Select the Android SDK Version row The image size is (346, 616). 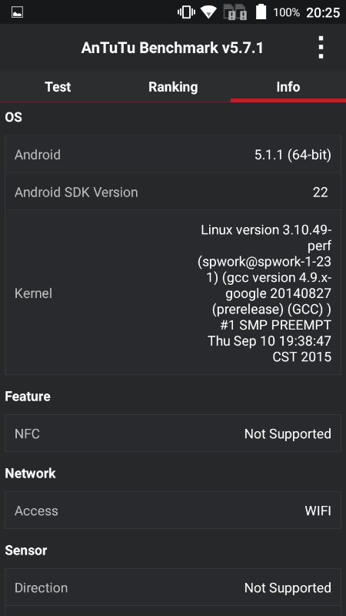coord(173,192)
